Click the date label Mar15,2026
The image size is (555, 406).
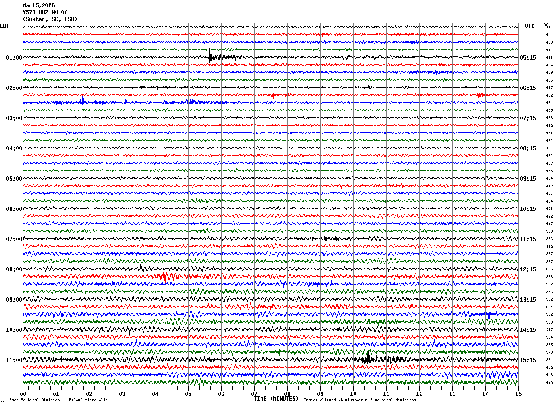(39, 5)
